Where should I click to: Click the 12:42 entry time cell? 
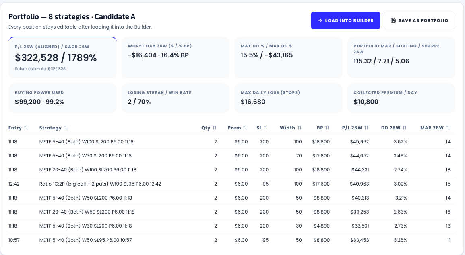[14, 184]
